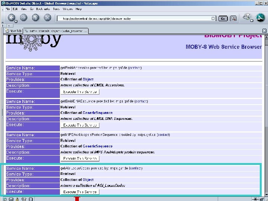
Task: Stop loading the page
Action: pos(48,17)
